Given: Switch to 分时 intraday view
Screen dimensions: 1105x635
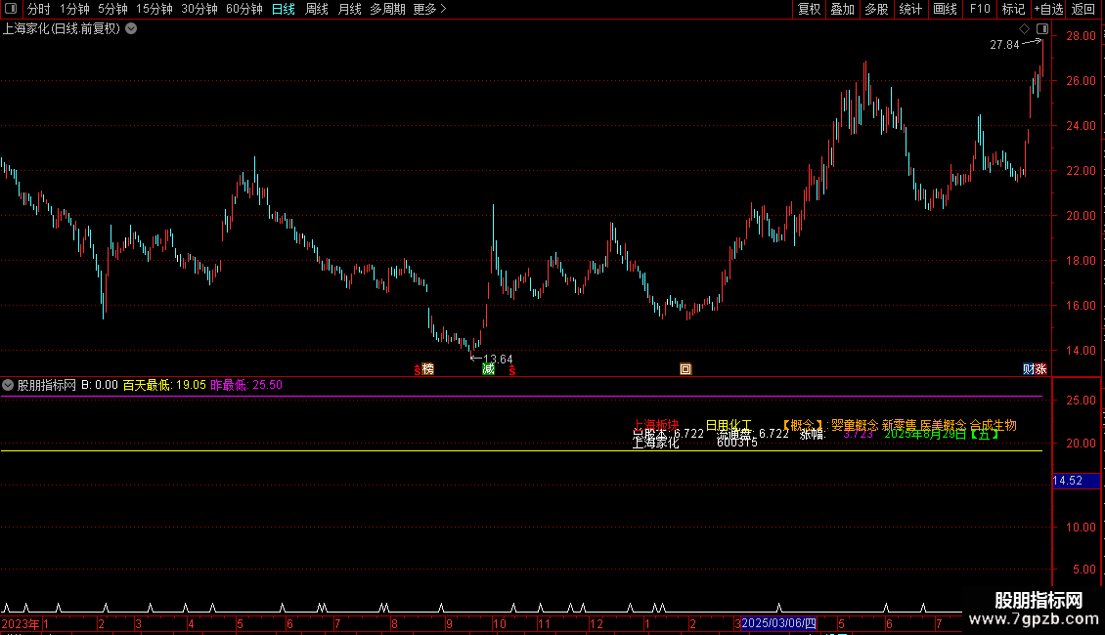Looking at the screenshot, I should click(39, 9).
